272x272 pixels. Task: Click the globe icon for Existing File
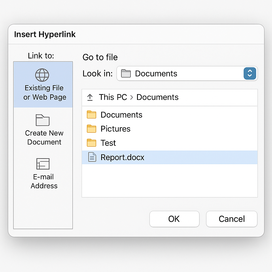pyautogui.click(x=42, y=75)
